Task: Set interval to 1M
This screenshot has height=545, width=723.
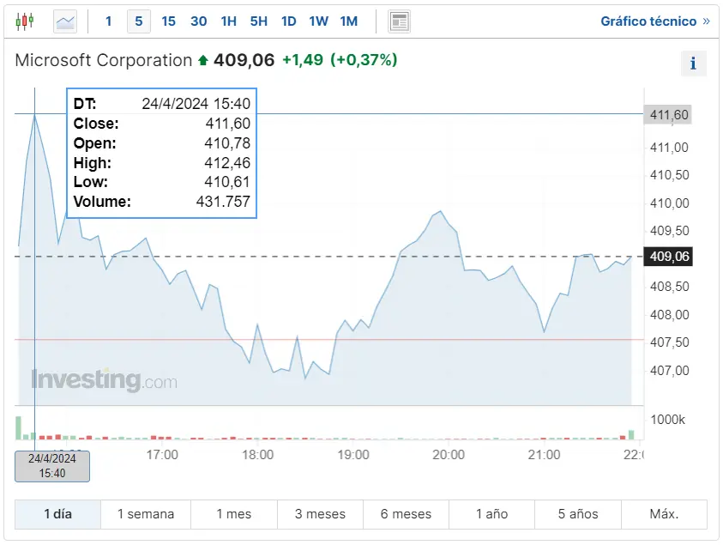Action: pos(348,21)
